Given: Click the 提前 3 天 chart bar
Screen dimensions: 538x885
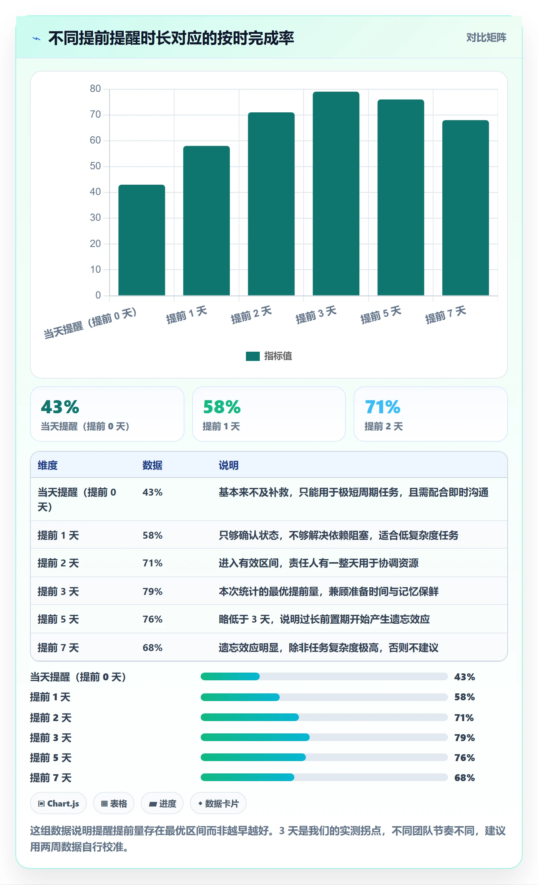Looking at the screenshot, I should tap(336, 194).
